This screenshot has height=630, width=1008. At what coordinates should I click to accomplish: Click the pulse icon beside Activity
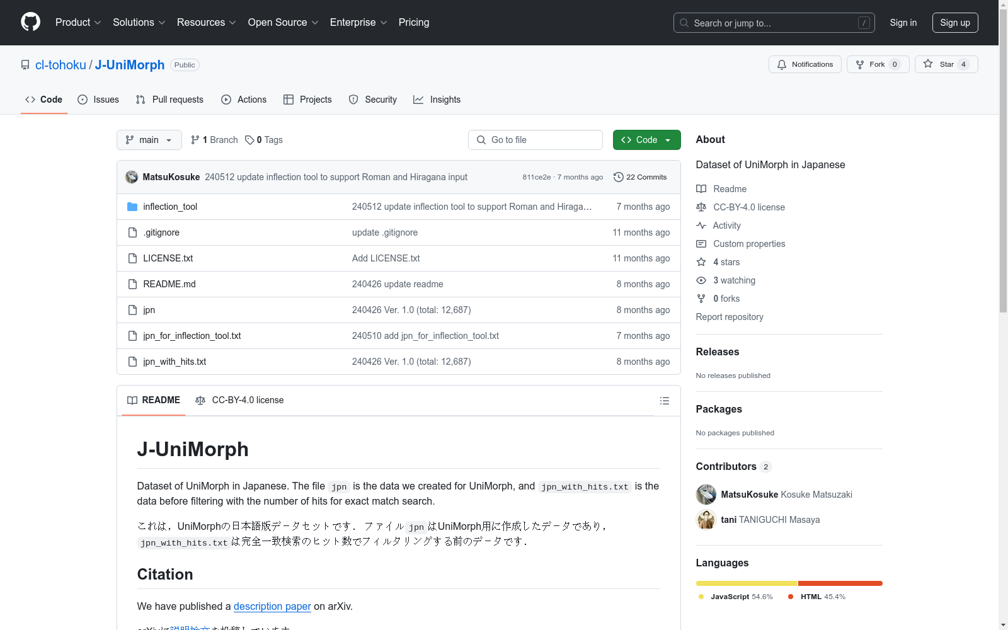tap(701, 226)
